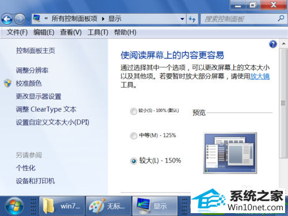The width and height of the screenshot is (288, 216).
Task: Minimize the display window
Action: pos(238,5)
